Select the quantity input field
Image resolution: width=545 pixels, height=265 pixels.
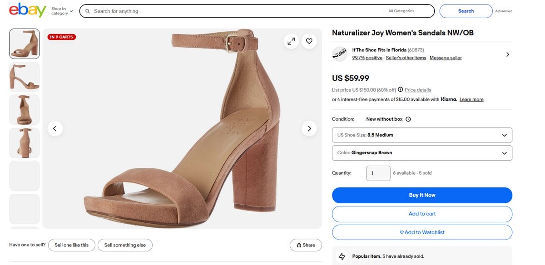point(378,173)
